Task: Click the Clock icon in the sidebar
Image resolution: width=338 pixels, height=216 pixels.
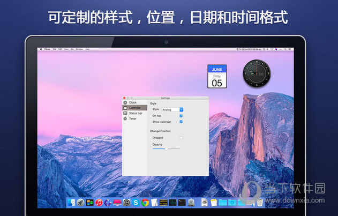Action: pos(125,102)
